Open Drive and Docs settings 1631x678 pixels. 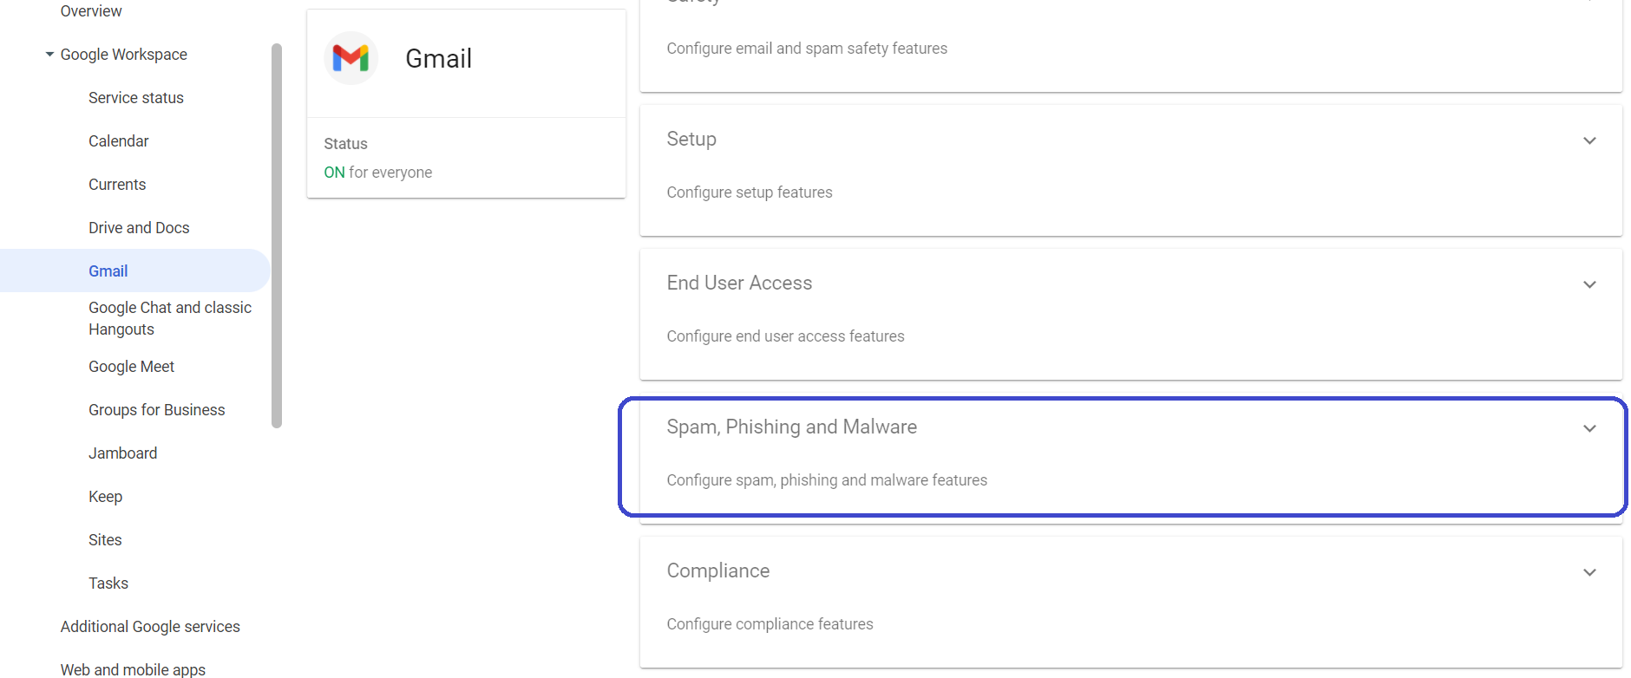pos(139,228)
